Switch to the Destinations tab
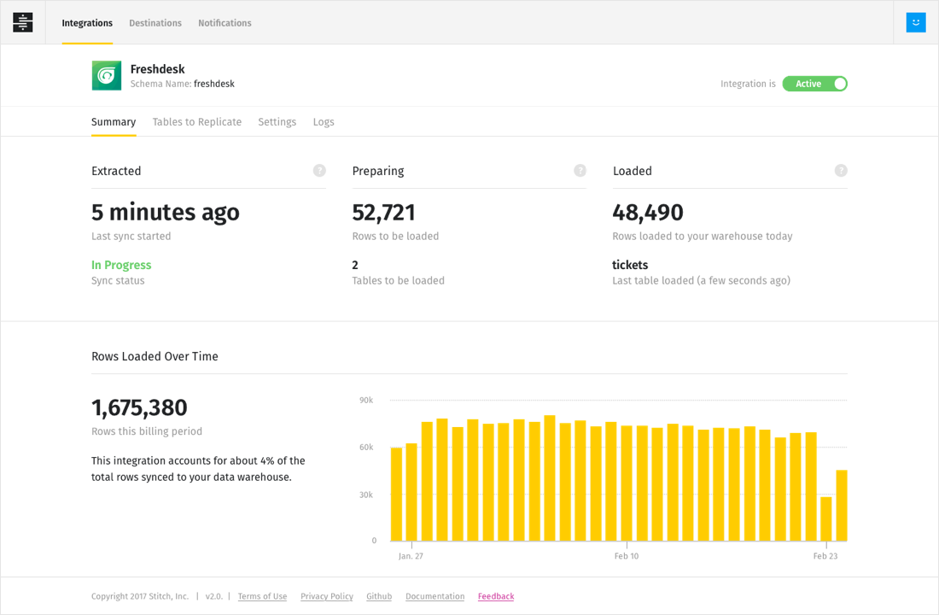Viewport: 939px width, 615px height. [155, 23]
